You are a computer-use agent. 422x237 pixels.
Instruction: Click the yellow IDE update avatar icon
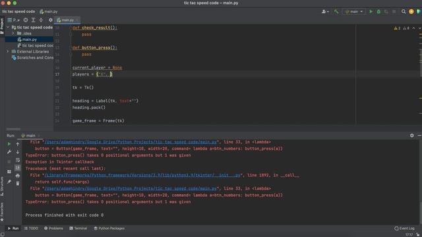(411, 12)
